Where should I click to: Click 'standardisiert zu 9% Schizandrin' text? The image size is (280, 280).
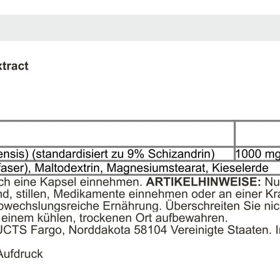coord(122,154)
